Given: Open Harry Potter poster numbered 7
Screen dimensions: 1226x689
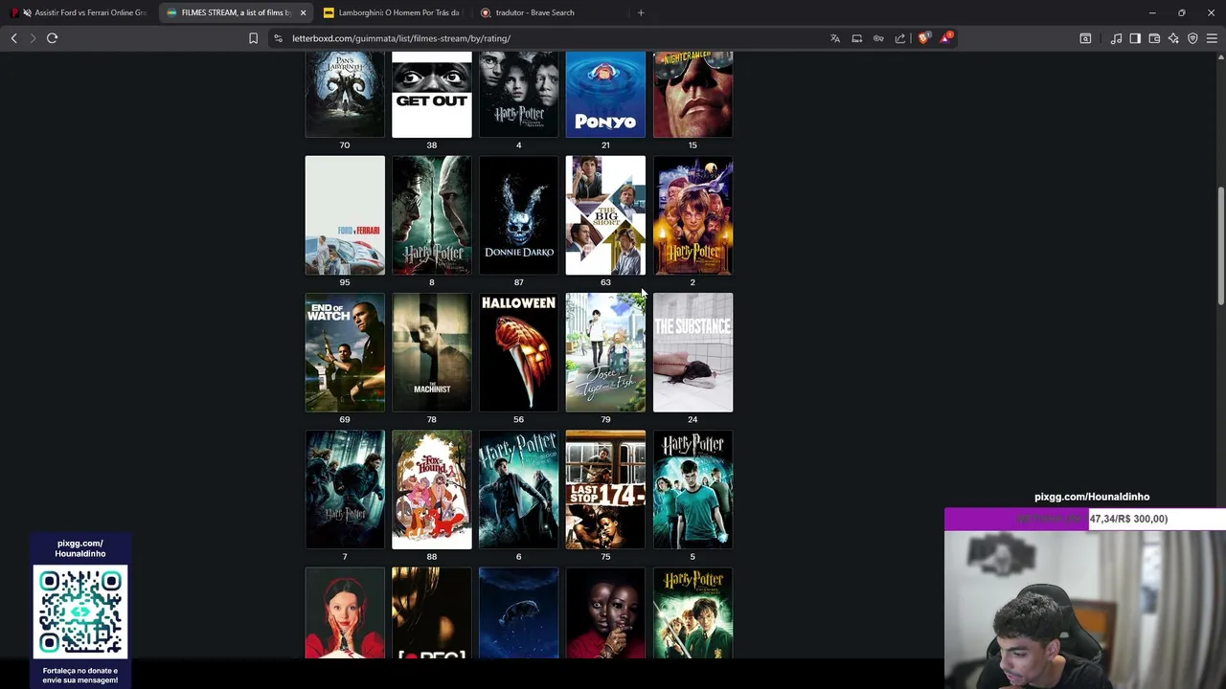Looking at the screenshot, I should coord(345,490).
